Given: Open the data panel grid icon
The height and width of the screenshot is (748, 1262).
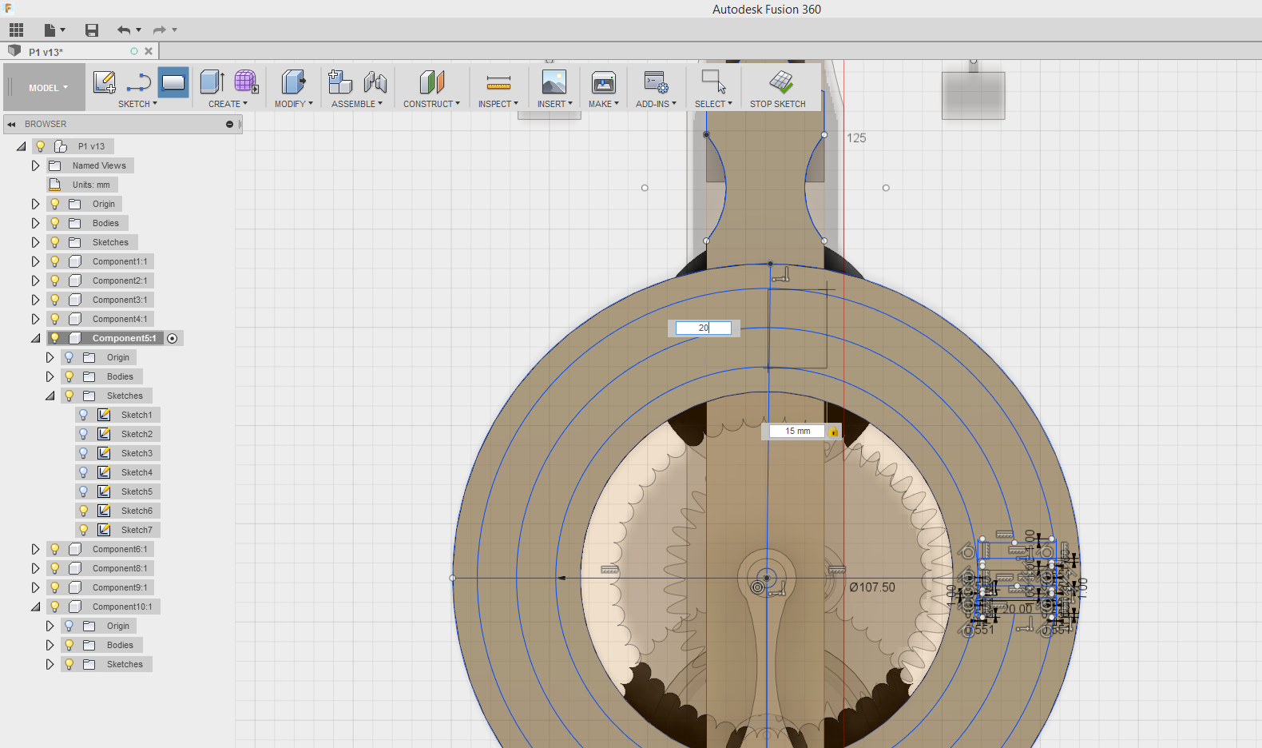Looking at the screenshot, I should click(17, 30).
